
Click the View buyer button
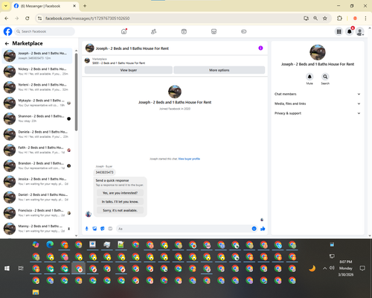pyautogui.click(x=129, y=70)
